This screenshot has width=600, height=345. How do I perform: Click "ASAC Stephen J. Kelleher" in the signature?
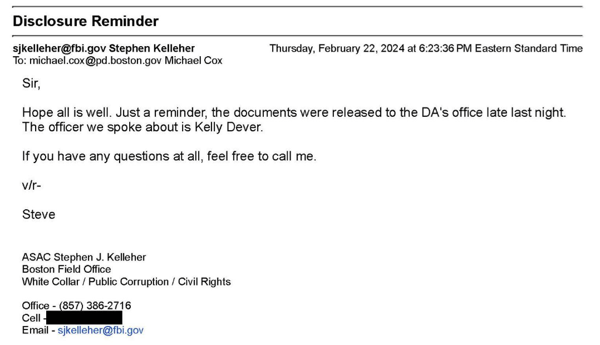[83, 258]
